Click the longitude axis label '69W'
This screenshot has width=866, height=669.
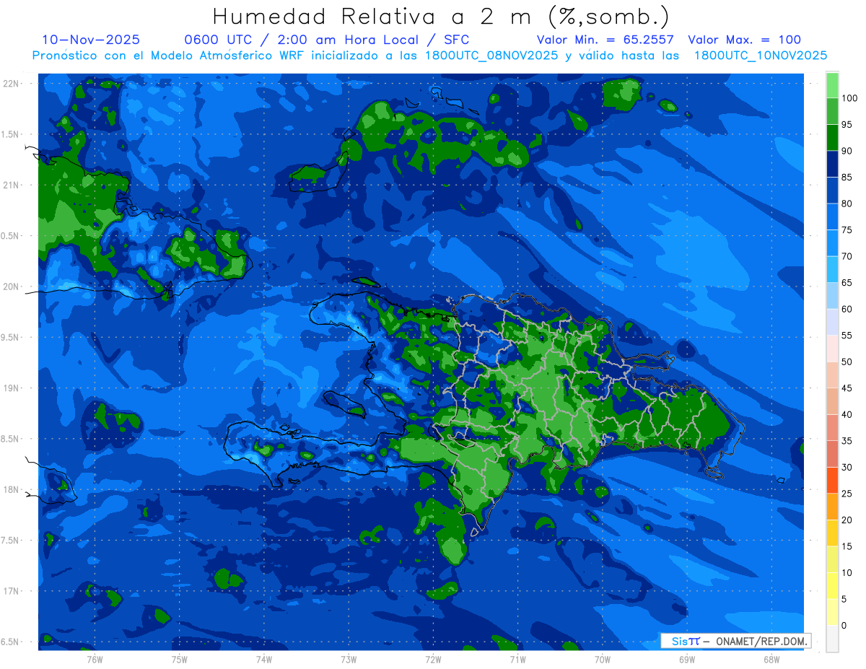[687, 659]
